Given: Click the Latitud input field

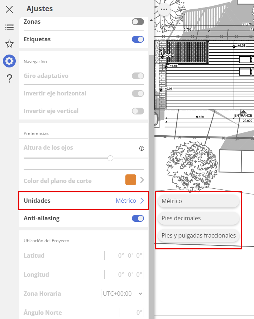Looking at the screenshot, I should 124,255.
